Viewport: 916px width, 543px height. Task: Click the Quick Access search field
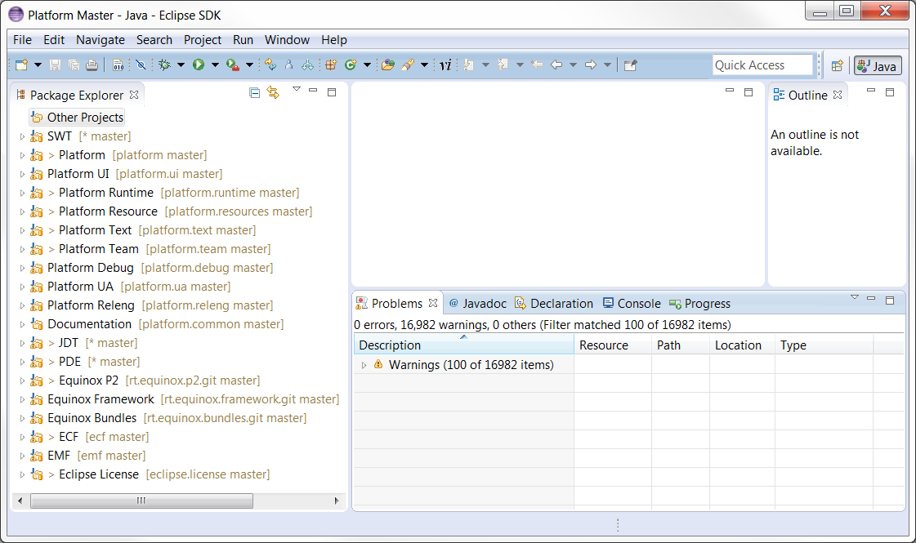click(762, 65)
